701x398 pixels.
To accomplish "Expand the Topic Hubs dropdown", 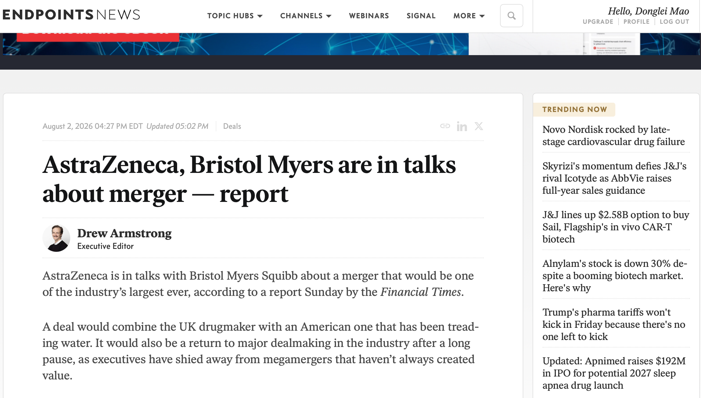I will tap(235, 16).
